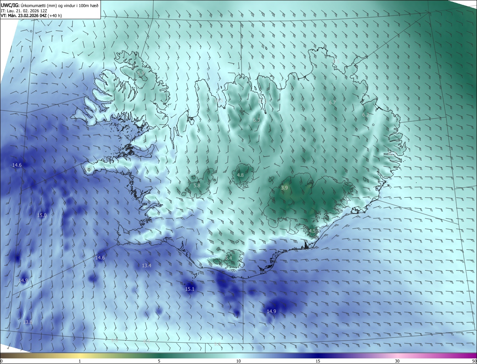Click the 6.7 value label

click(x=332, y=102)
